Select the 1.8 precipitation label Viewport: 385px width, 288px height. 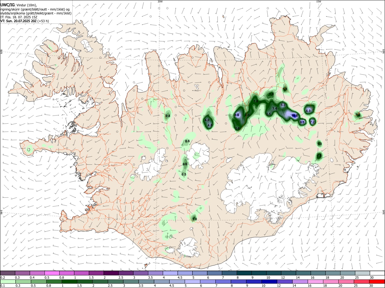256,101
